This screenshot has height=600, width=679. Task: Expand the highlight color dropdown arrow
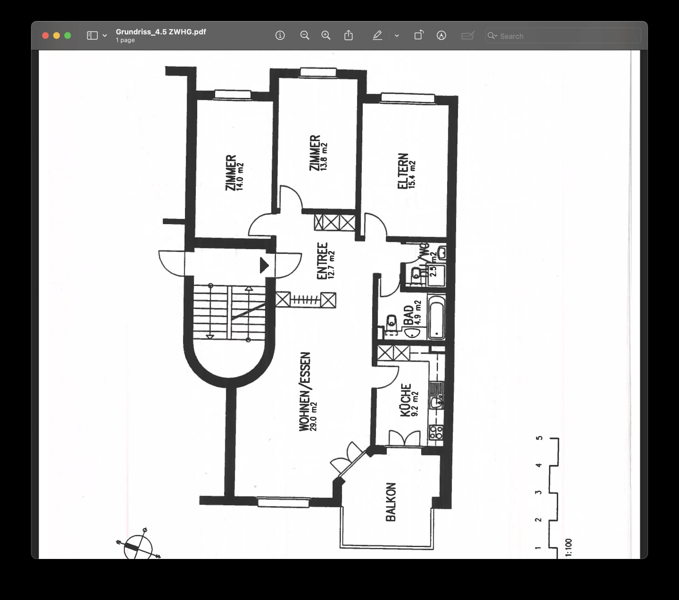(x=397, y=35)
